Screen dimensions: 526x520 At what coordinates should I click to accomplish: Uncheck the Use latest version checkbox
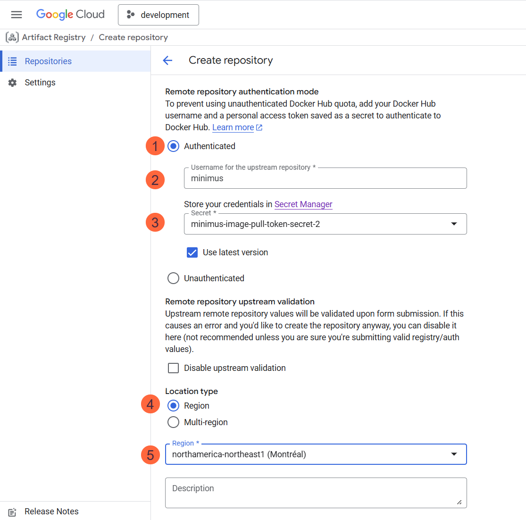point(192,252)
